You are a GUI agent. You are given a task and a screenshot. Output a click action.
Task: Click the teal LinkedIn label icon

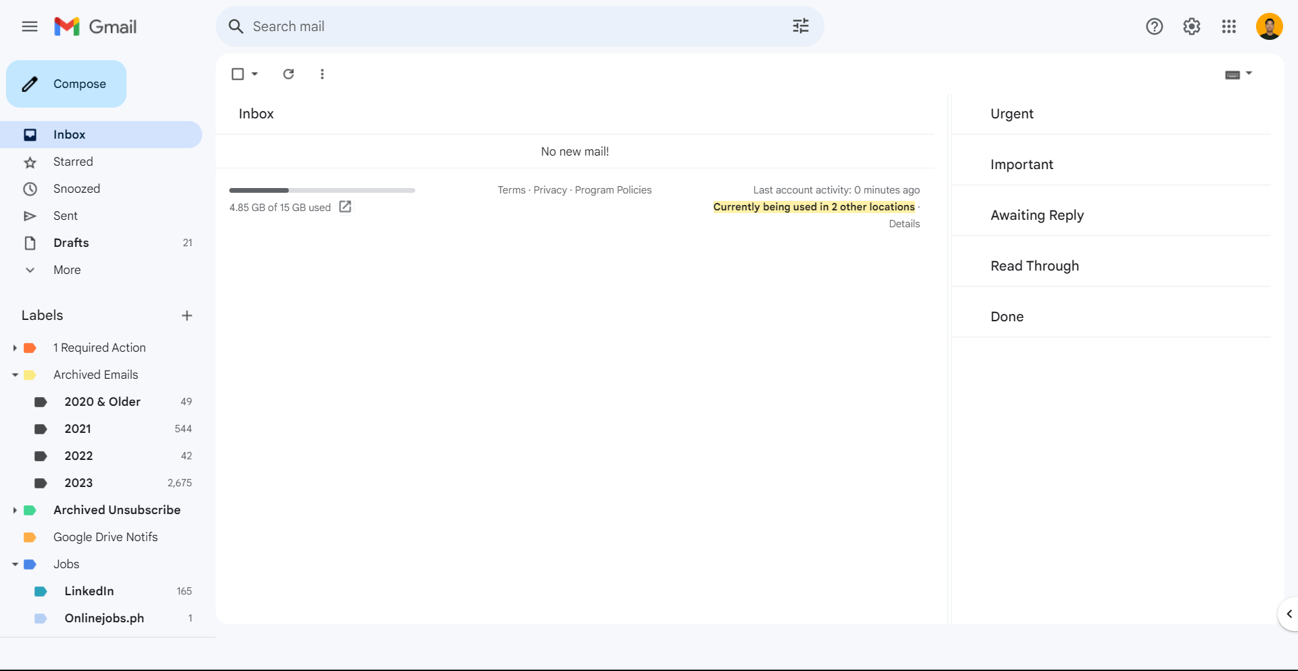coord(41,591)
